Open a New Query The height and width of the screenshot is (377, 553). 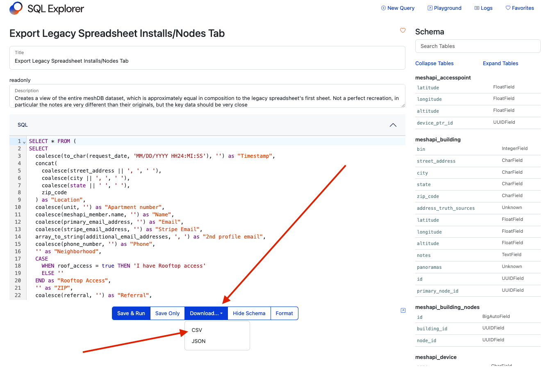[x=398, y=8]
